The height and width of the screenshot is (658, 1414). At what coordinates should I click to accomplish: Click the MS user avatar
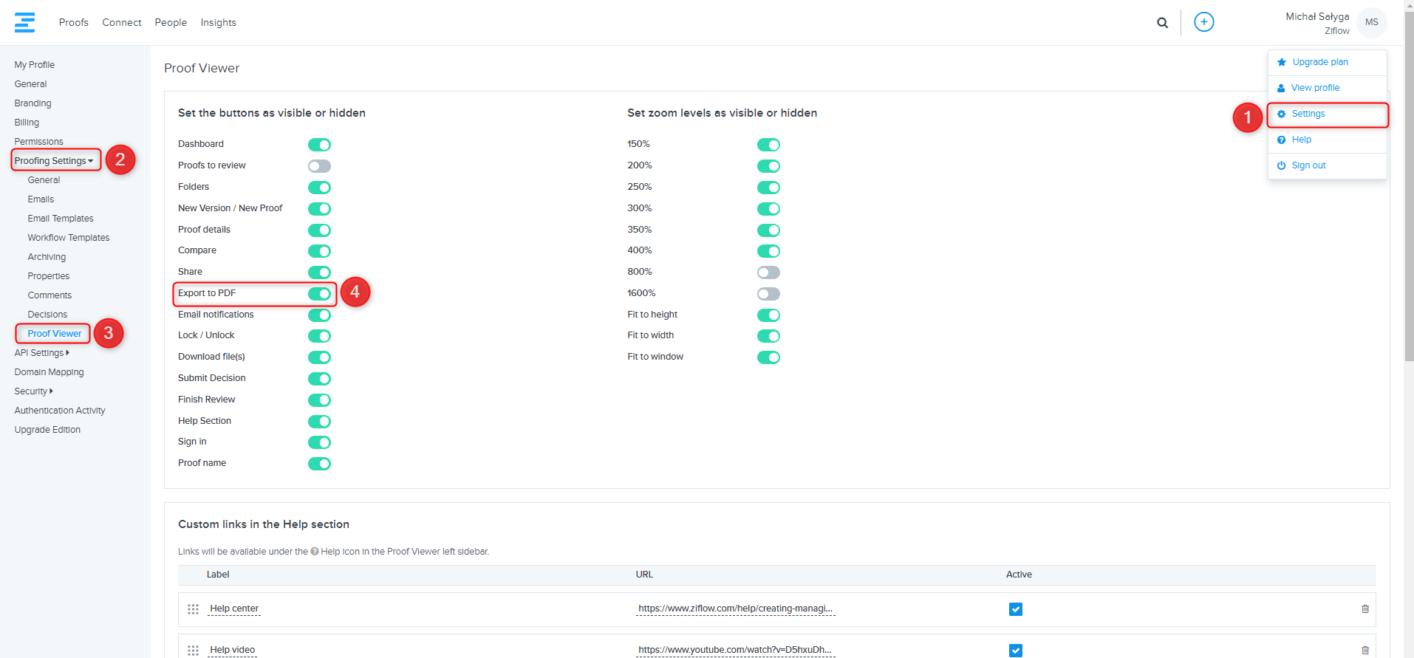1371,22
